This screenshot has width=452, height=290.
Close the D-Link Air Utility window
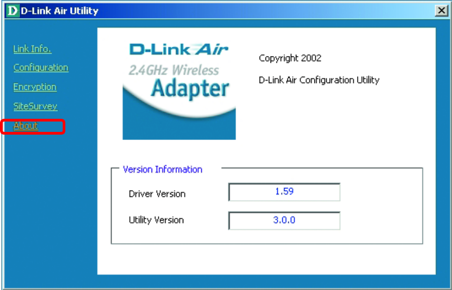click(441, 11)
